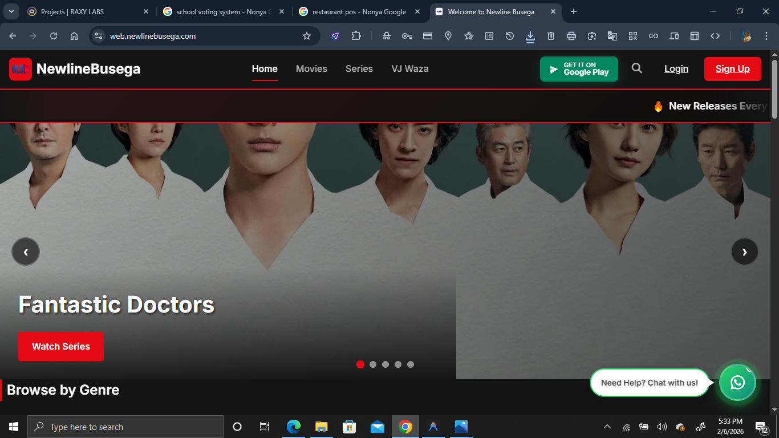Click the NewlineBusega logo icon
This screenshot has height=438, width=779.
pos(21,69)
